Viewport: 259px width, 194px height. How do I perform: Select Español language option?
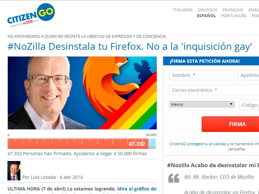(206, 16)
